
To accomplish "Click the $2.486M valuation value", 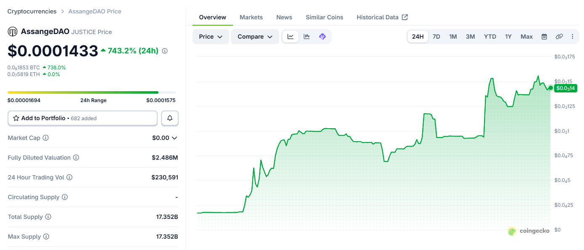I will point(165,158).
